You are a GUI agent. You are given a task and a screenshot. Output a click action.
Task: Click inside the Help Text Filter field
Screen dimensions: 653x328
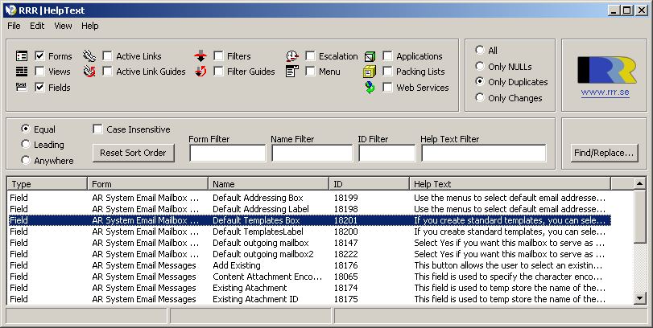pyautogui.click(x=483, y=153)
